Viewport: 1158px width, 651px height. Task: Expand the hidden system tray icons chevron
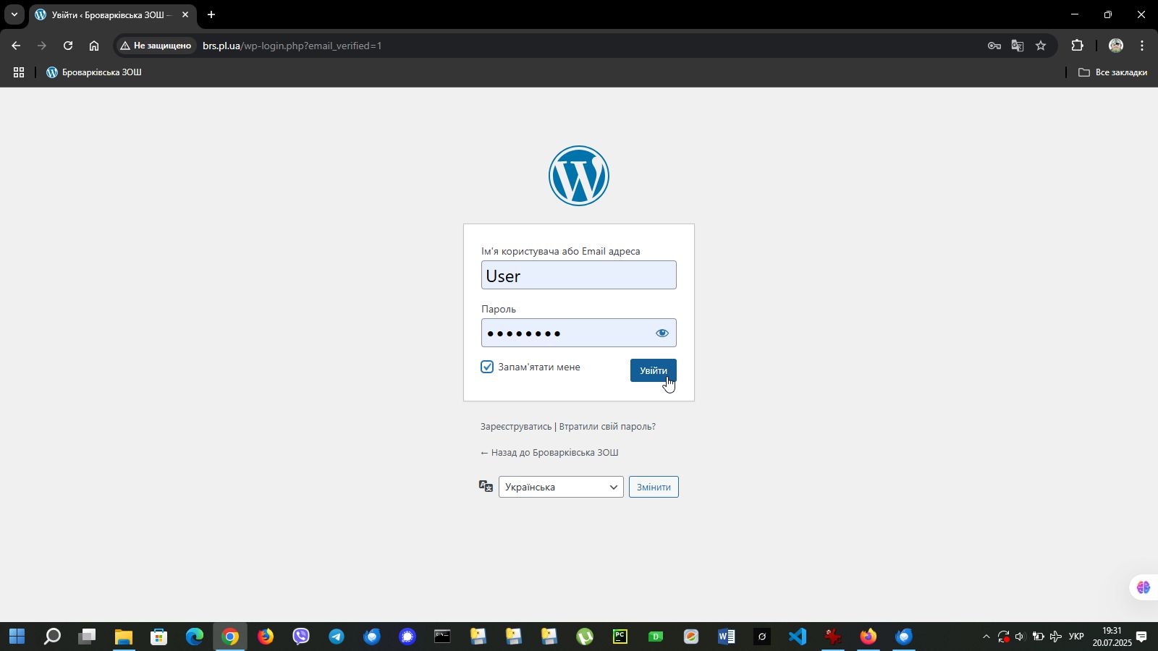pos(986,637)
